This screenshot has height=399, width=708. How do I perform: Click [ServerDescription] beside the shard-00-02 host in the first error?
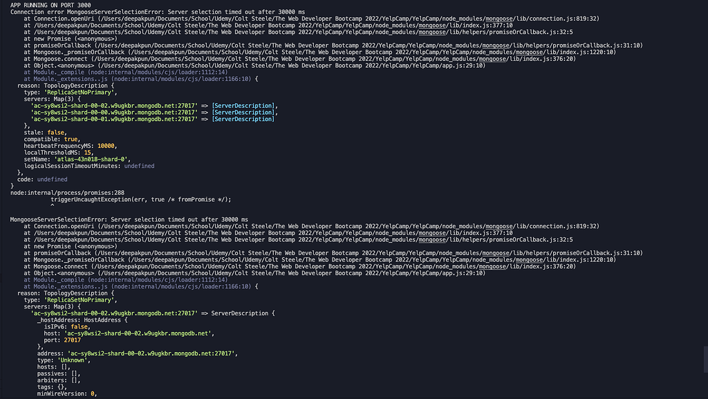point(243,104)
